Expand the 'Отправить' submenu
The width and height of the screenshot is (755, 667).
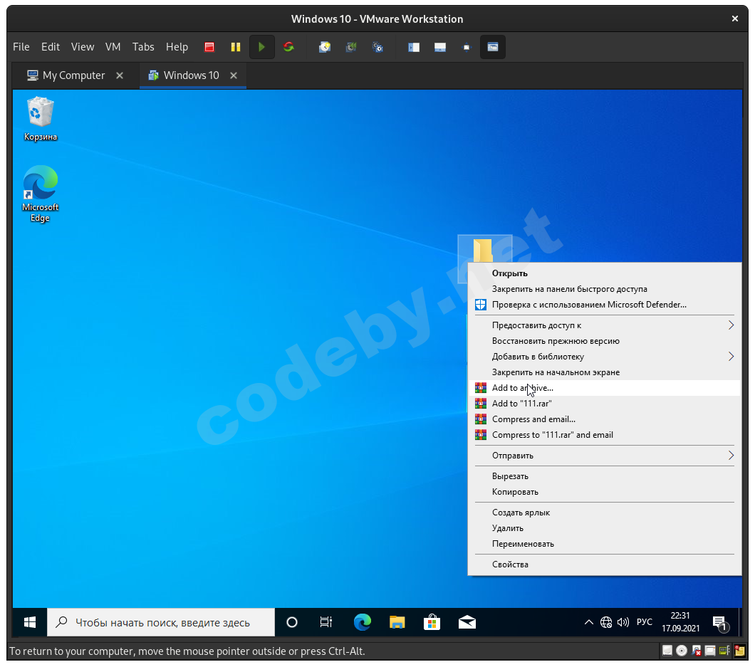pyautogui.click(x=605, y=456)
